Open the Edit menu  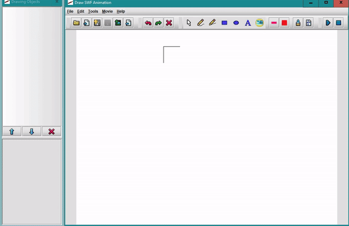click(x=81, y=11)
